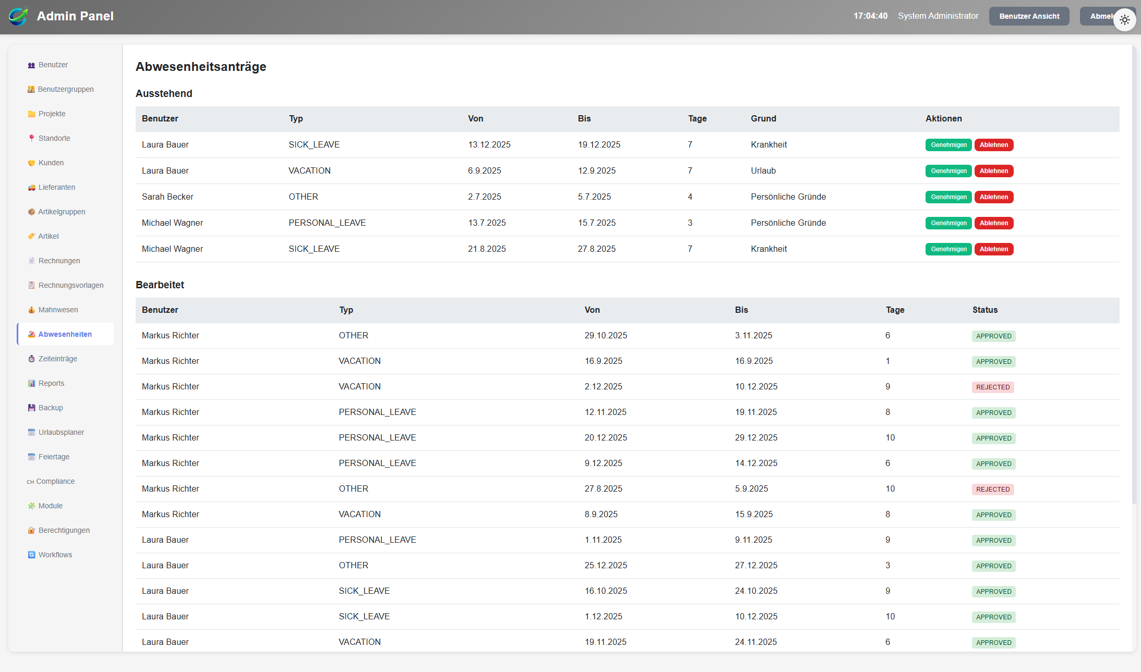The image size is (1141, 672).
Task: Toggle the light/dark theme sun button
Action: coord(1124,20)
